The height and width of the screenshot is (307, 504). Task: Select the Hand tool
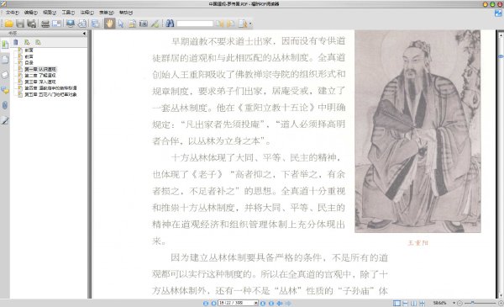click(x=109, y=24)
